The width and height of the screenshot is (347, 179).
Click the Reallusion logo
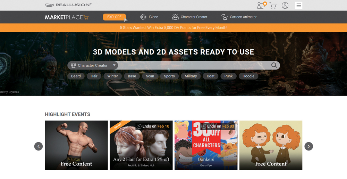[68, 5]
